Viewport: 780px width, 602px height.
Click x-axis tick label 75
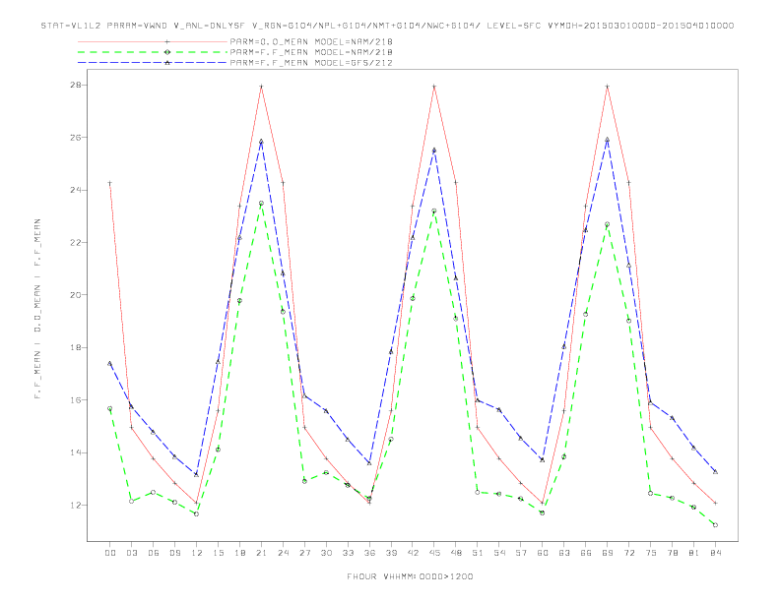coord(651,553)
